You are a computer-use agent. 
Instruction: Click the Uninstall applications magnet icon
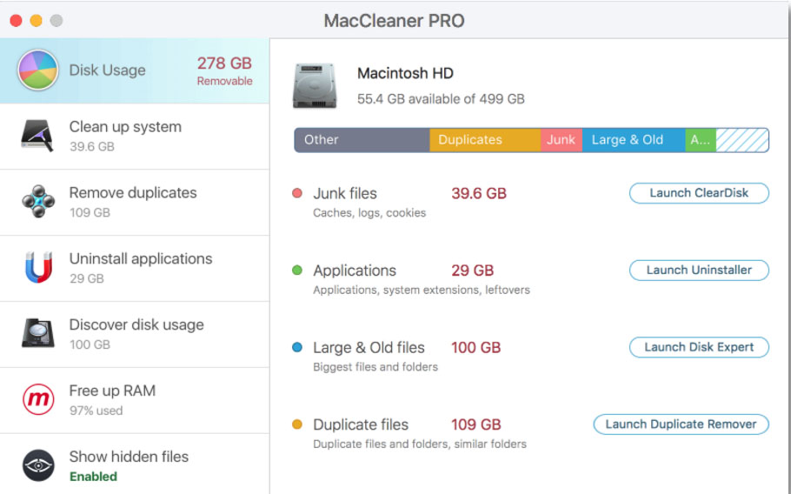38,267
